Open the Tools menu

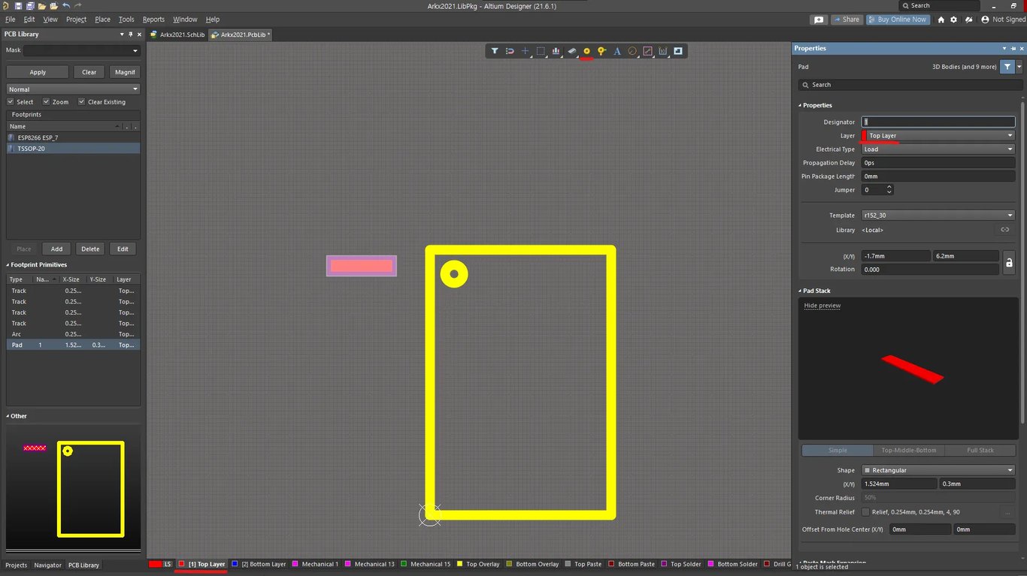[126, 19]
